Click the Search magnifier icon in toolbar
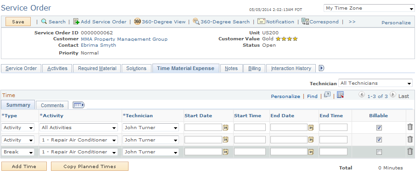 pyautogui.click(x=44, y=22)
